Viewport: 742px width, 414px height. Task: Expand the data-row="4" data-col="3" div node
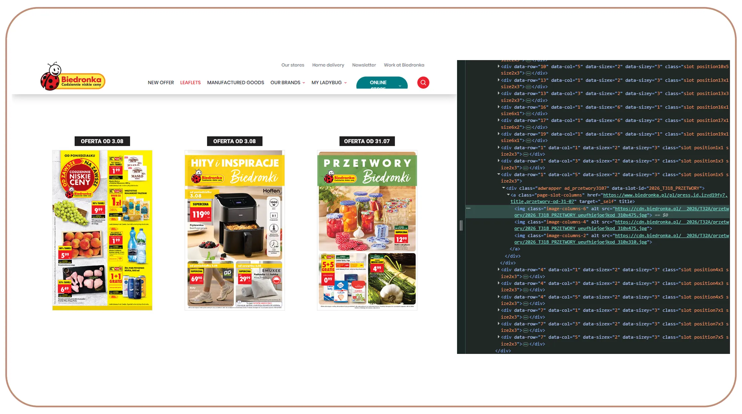(499, 283)
